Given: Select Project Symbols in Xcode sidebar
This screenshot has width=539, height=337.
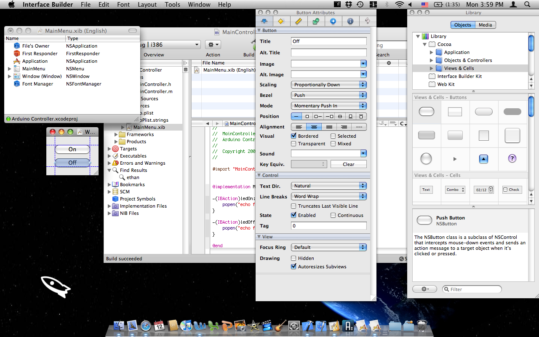Looking at the screenshot, I should coord(137,199).
